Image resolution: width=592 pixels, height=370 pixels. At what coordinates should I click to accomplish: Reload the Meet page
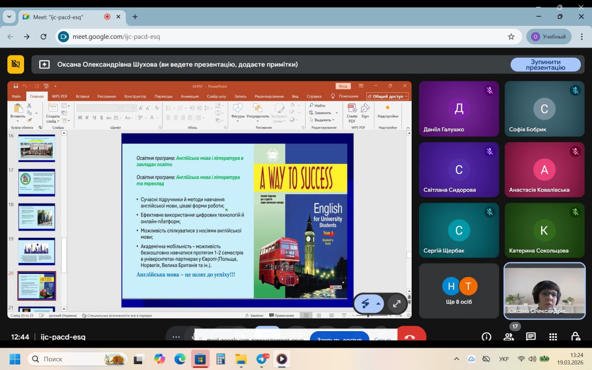click(x=43, y=37)
